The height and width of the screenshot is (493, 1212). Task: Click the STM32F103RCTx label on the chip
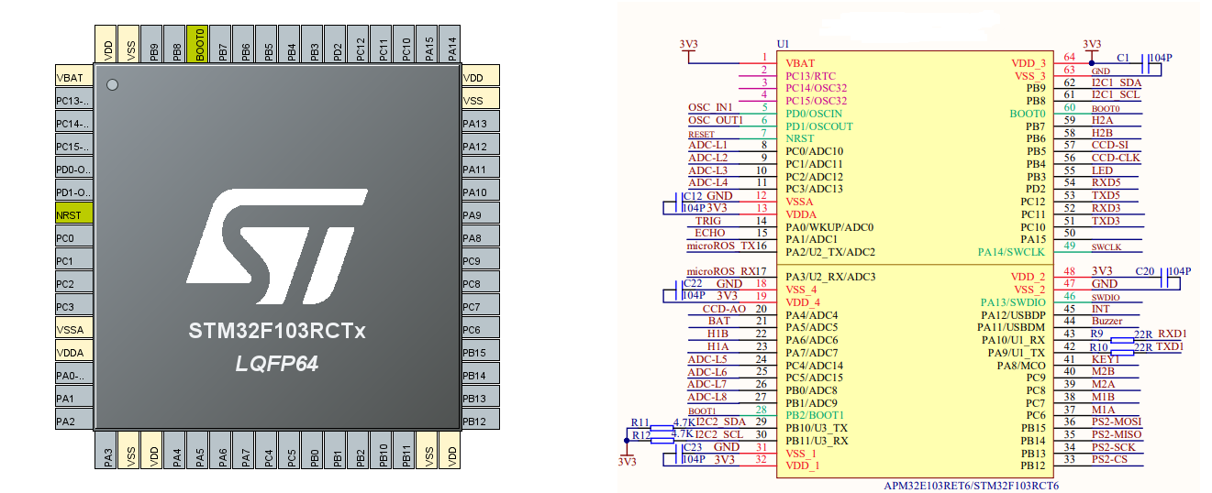[276, 331]
